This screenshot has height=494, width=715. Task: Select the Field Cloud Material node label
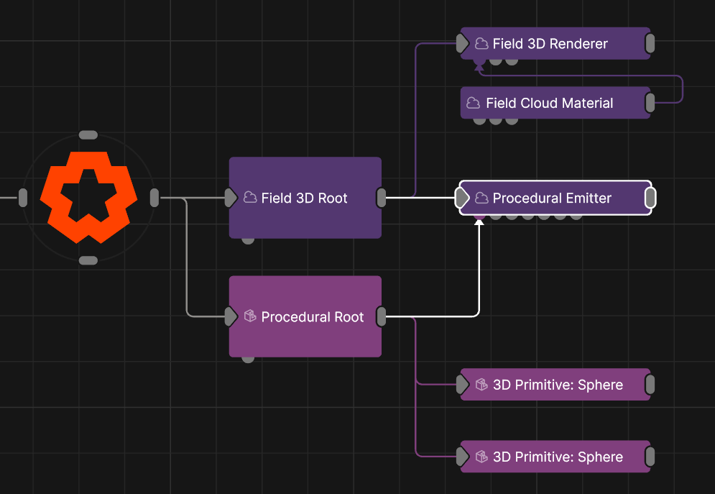[x=549, y=103]
